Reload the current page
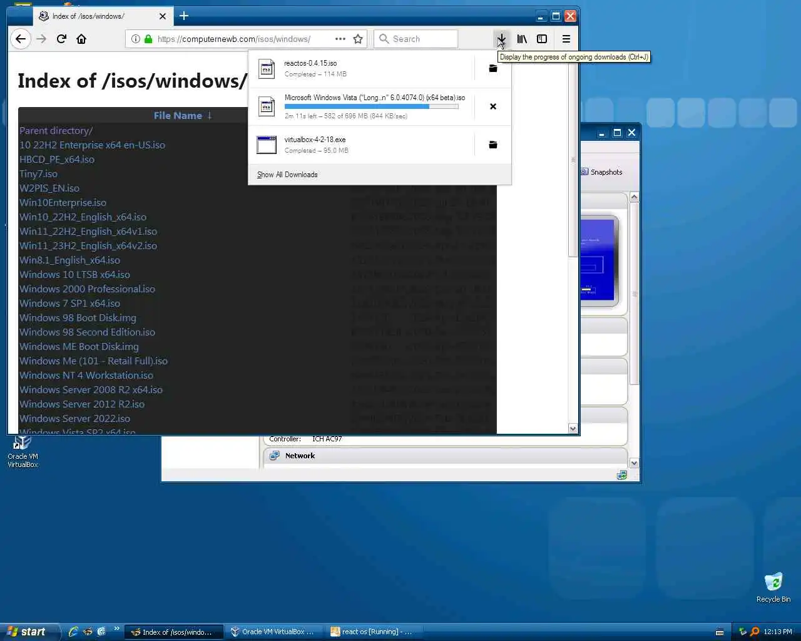The image size is (801, 641). [x=61, y=39]
